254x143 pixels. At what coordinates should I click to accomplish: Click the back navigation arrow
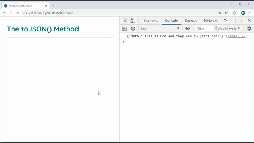(4, 13)
